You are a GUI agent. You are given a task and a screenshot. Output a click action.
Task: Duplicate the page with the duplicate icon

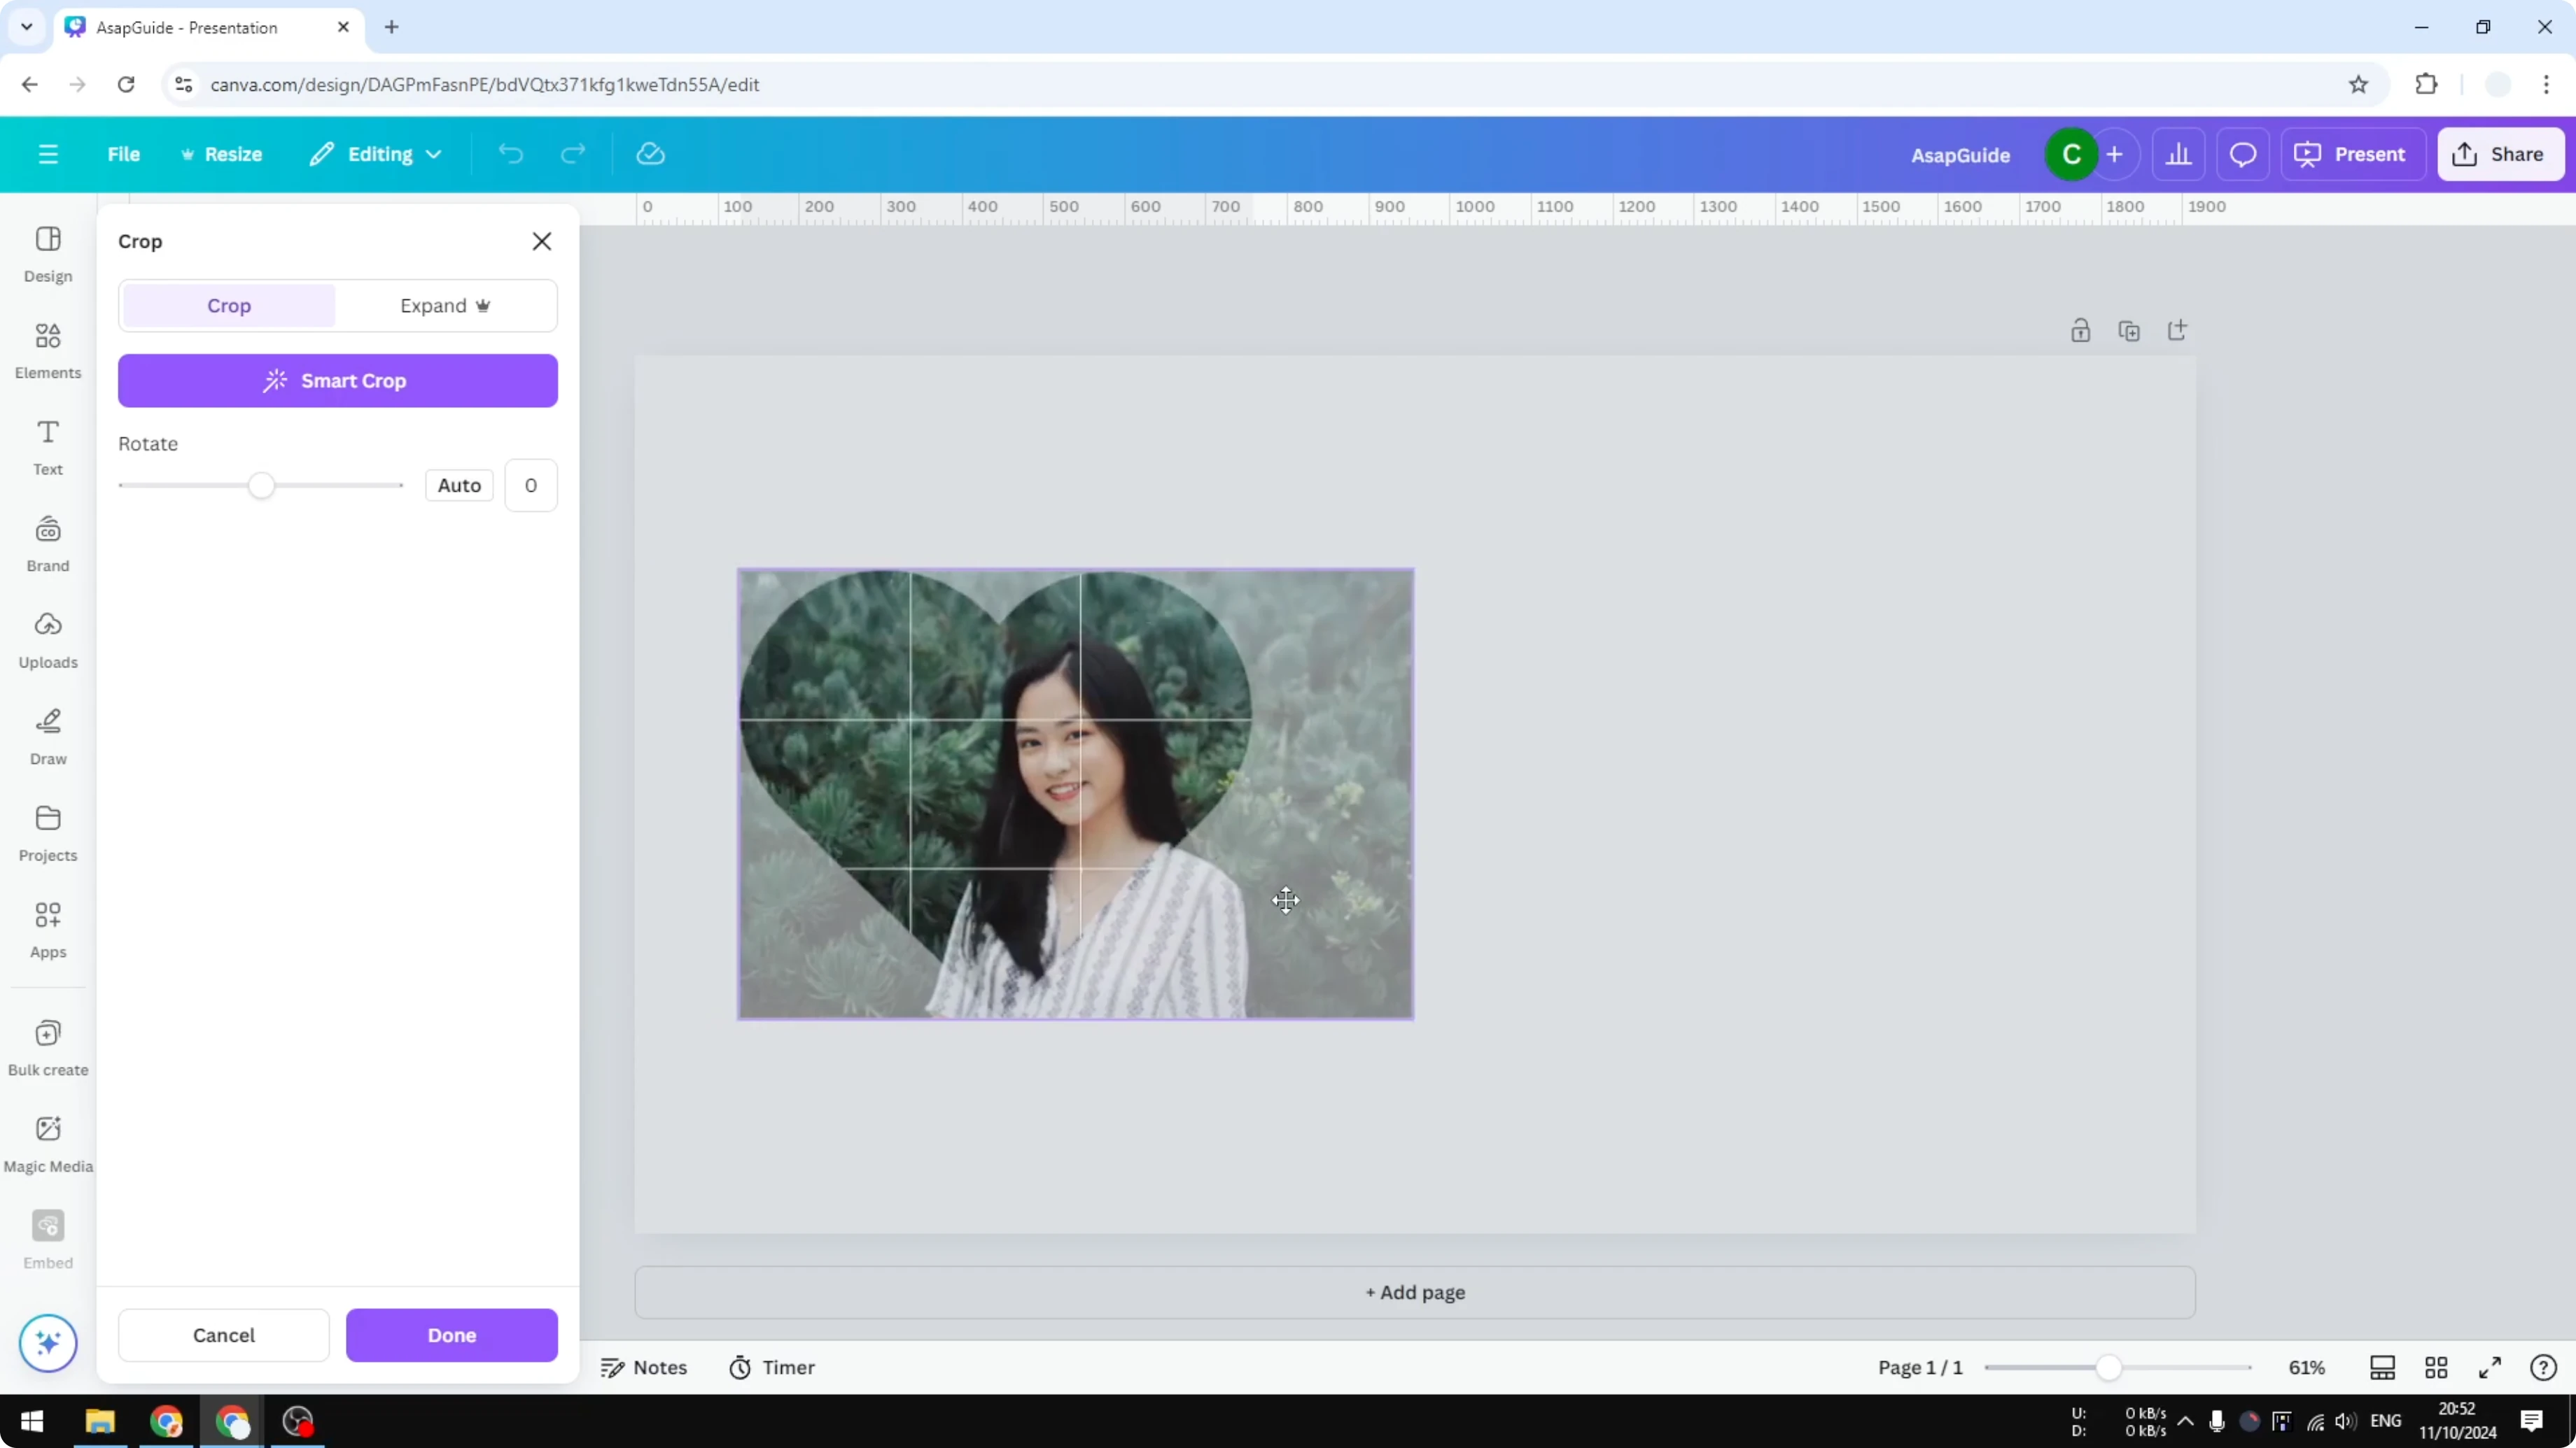(x=2130, y=329)
